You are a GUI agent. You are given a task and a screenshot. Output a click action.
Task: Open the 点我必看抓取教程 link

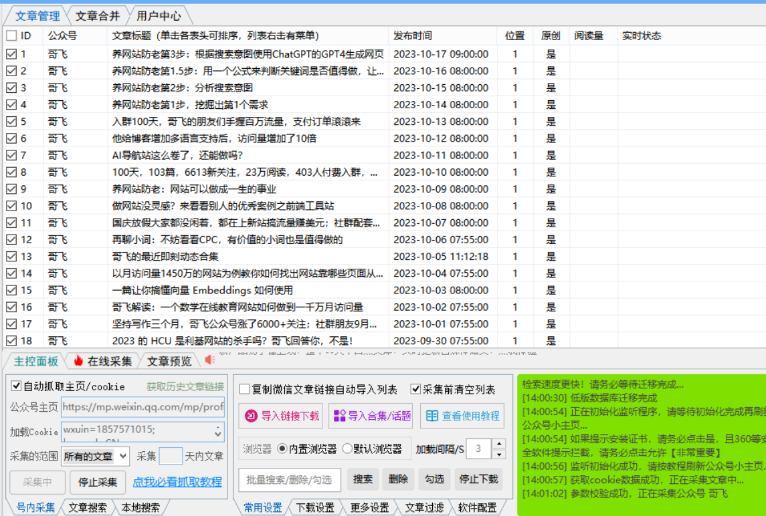[177, 482]
